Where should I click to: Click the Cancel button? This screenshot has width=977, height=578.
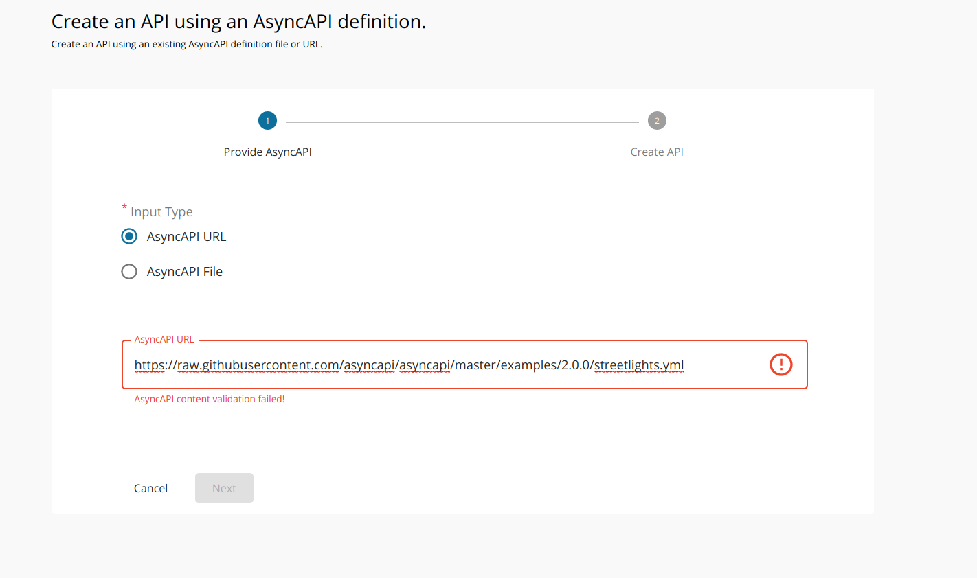[x=150, y=487]
